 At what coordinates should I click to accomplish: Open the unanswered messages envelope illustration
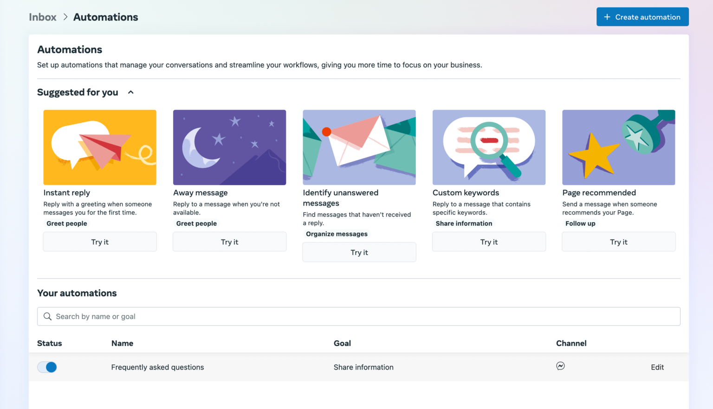359,148
